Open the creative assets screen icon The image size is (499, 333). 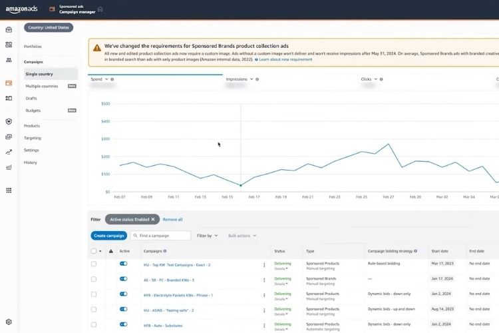[x=9, y=137]
